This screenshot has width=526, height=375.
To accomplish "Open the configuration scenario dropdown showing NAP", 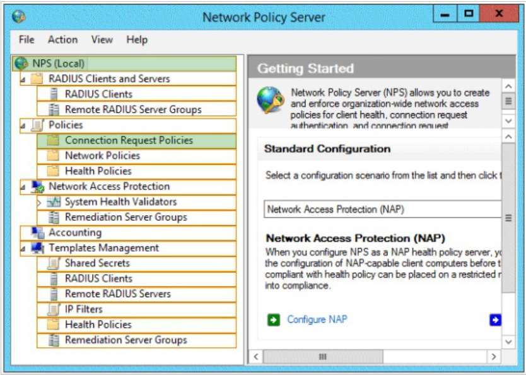I will [x=382, y=210].
